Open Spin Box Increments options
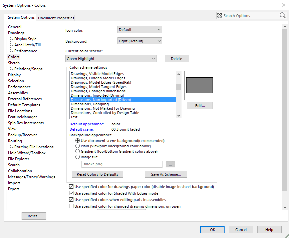289x238 pixels. click(x=26, y=123)
